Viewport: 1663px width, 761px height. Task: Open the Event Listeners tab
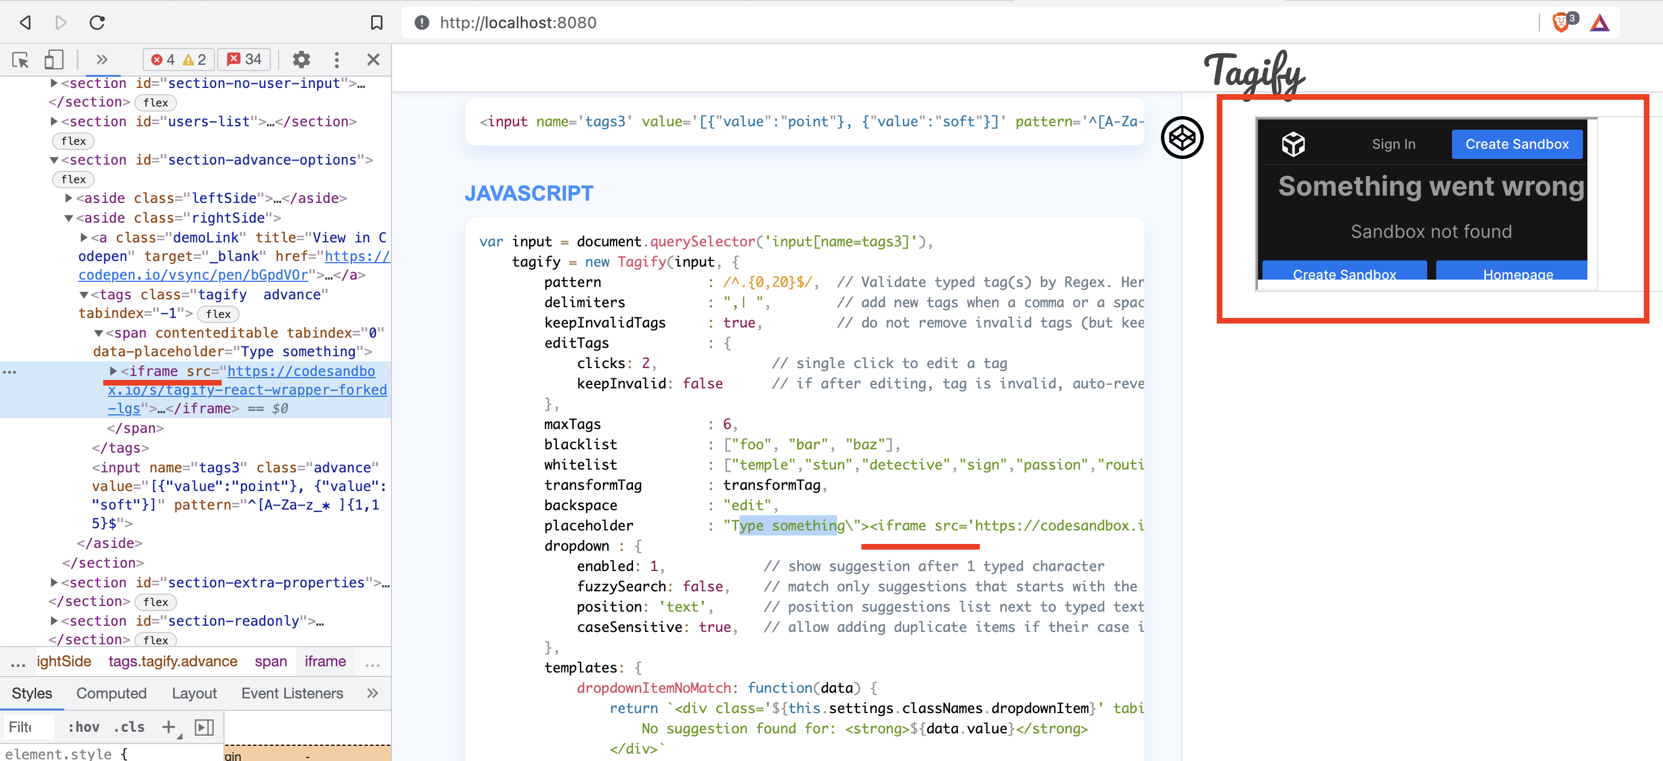pyautogui.click(x=292, y=693)
